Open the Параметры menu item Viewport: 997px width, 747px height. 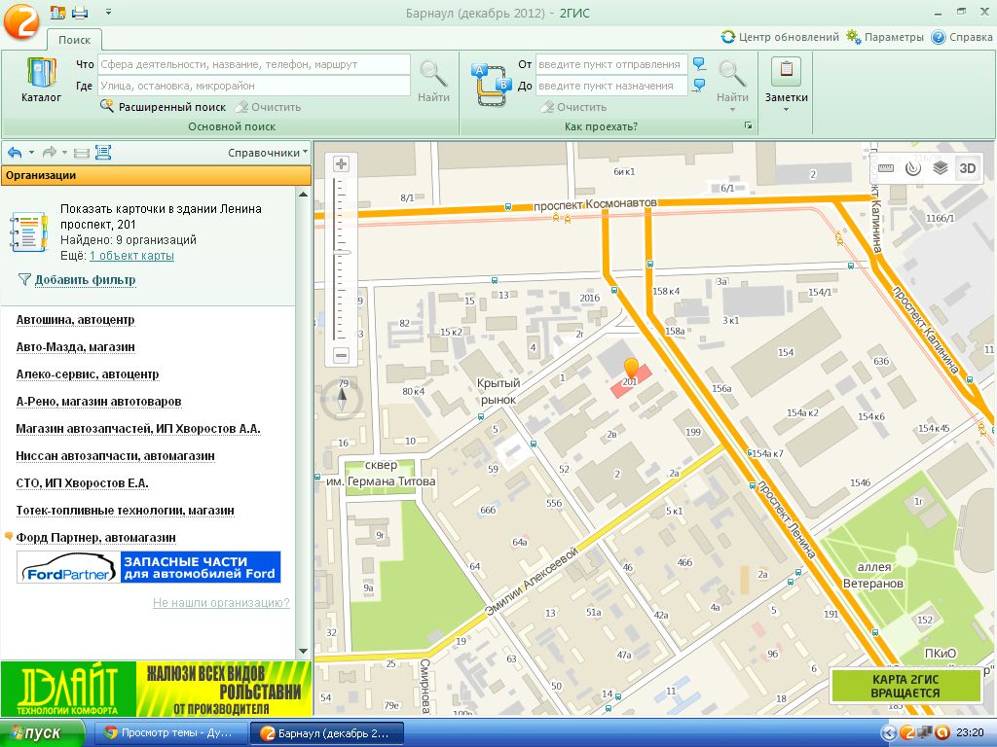click(884, 37)
